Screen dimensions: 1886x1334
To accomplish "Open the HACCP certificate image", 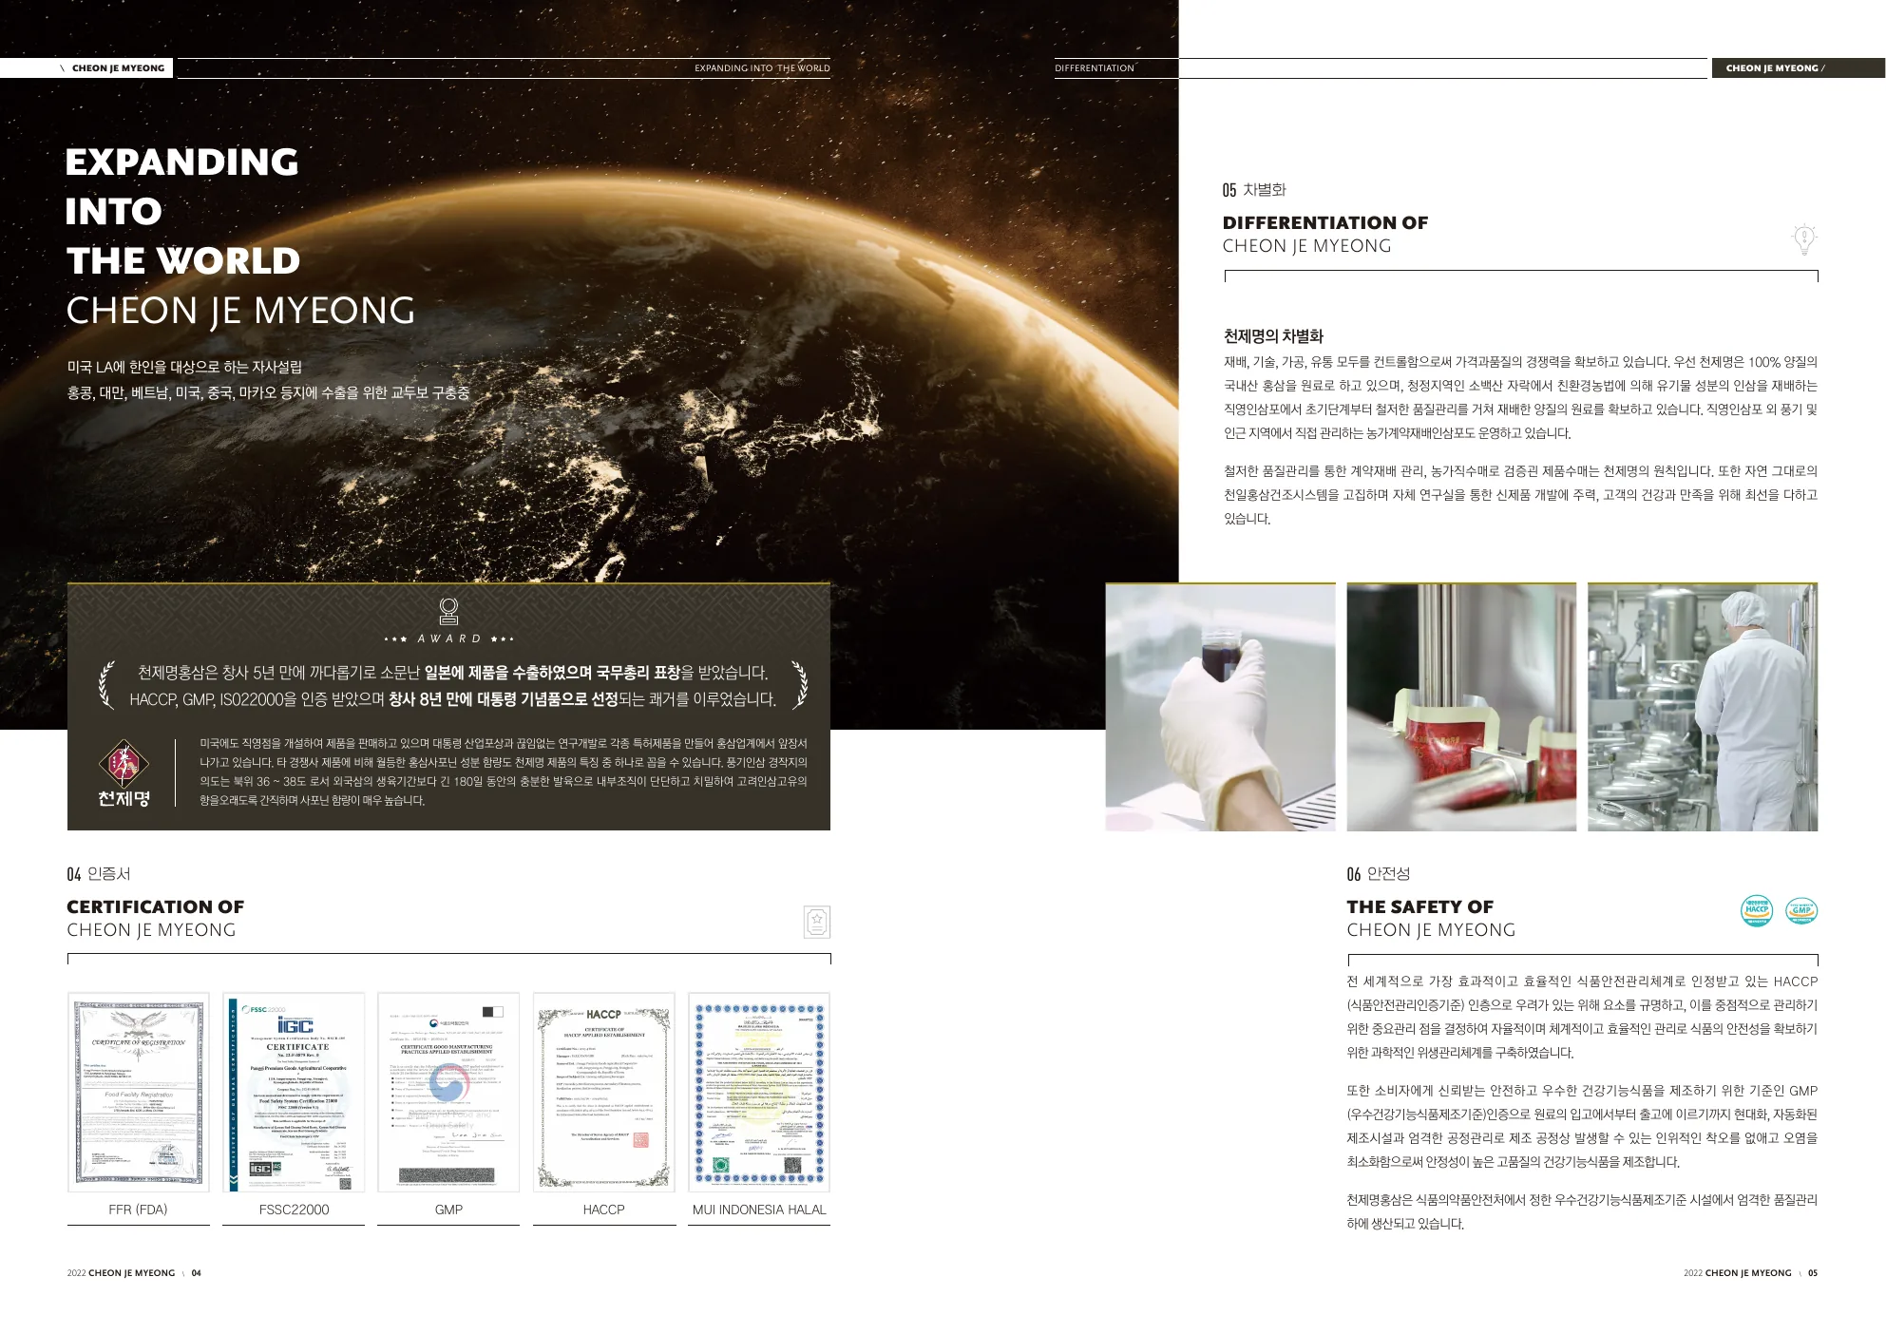I will click(x=604, y=1092).
